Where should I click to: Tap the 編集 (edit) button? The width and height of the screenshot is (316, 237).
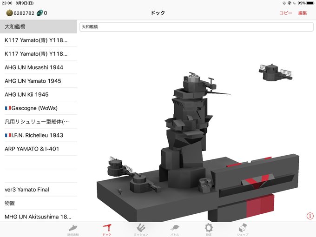point(303,13)
